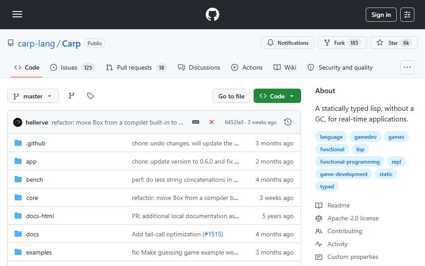This screenshot has height=266, width=425.
Task: Select the static topic tag
Action: coord(386,174)
